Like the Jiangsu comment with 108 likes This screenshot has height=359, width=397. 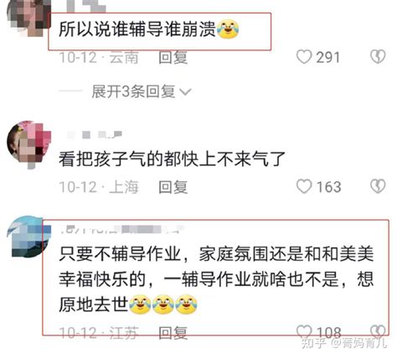(304, 332)
